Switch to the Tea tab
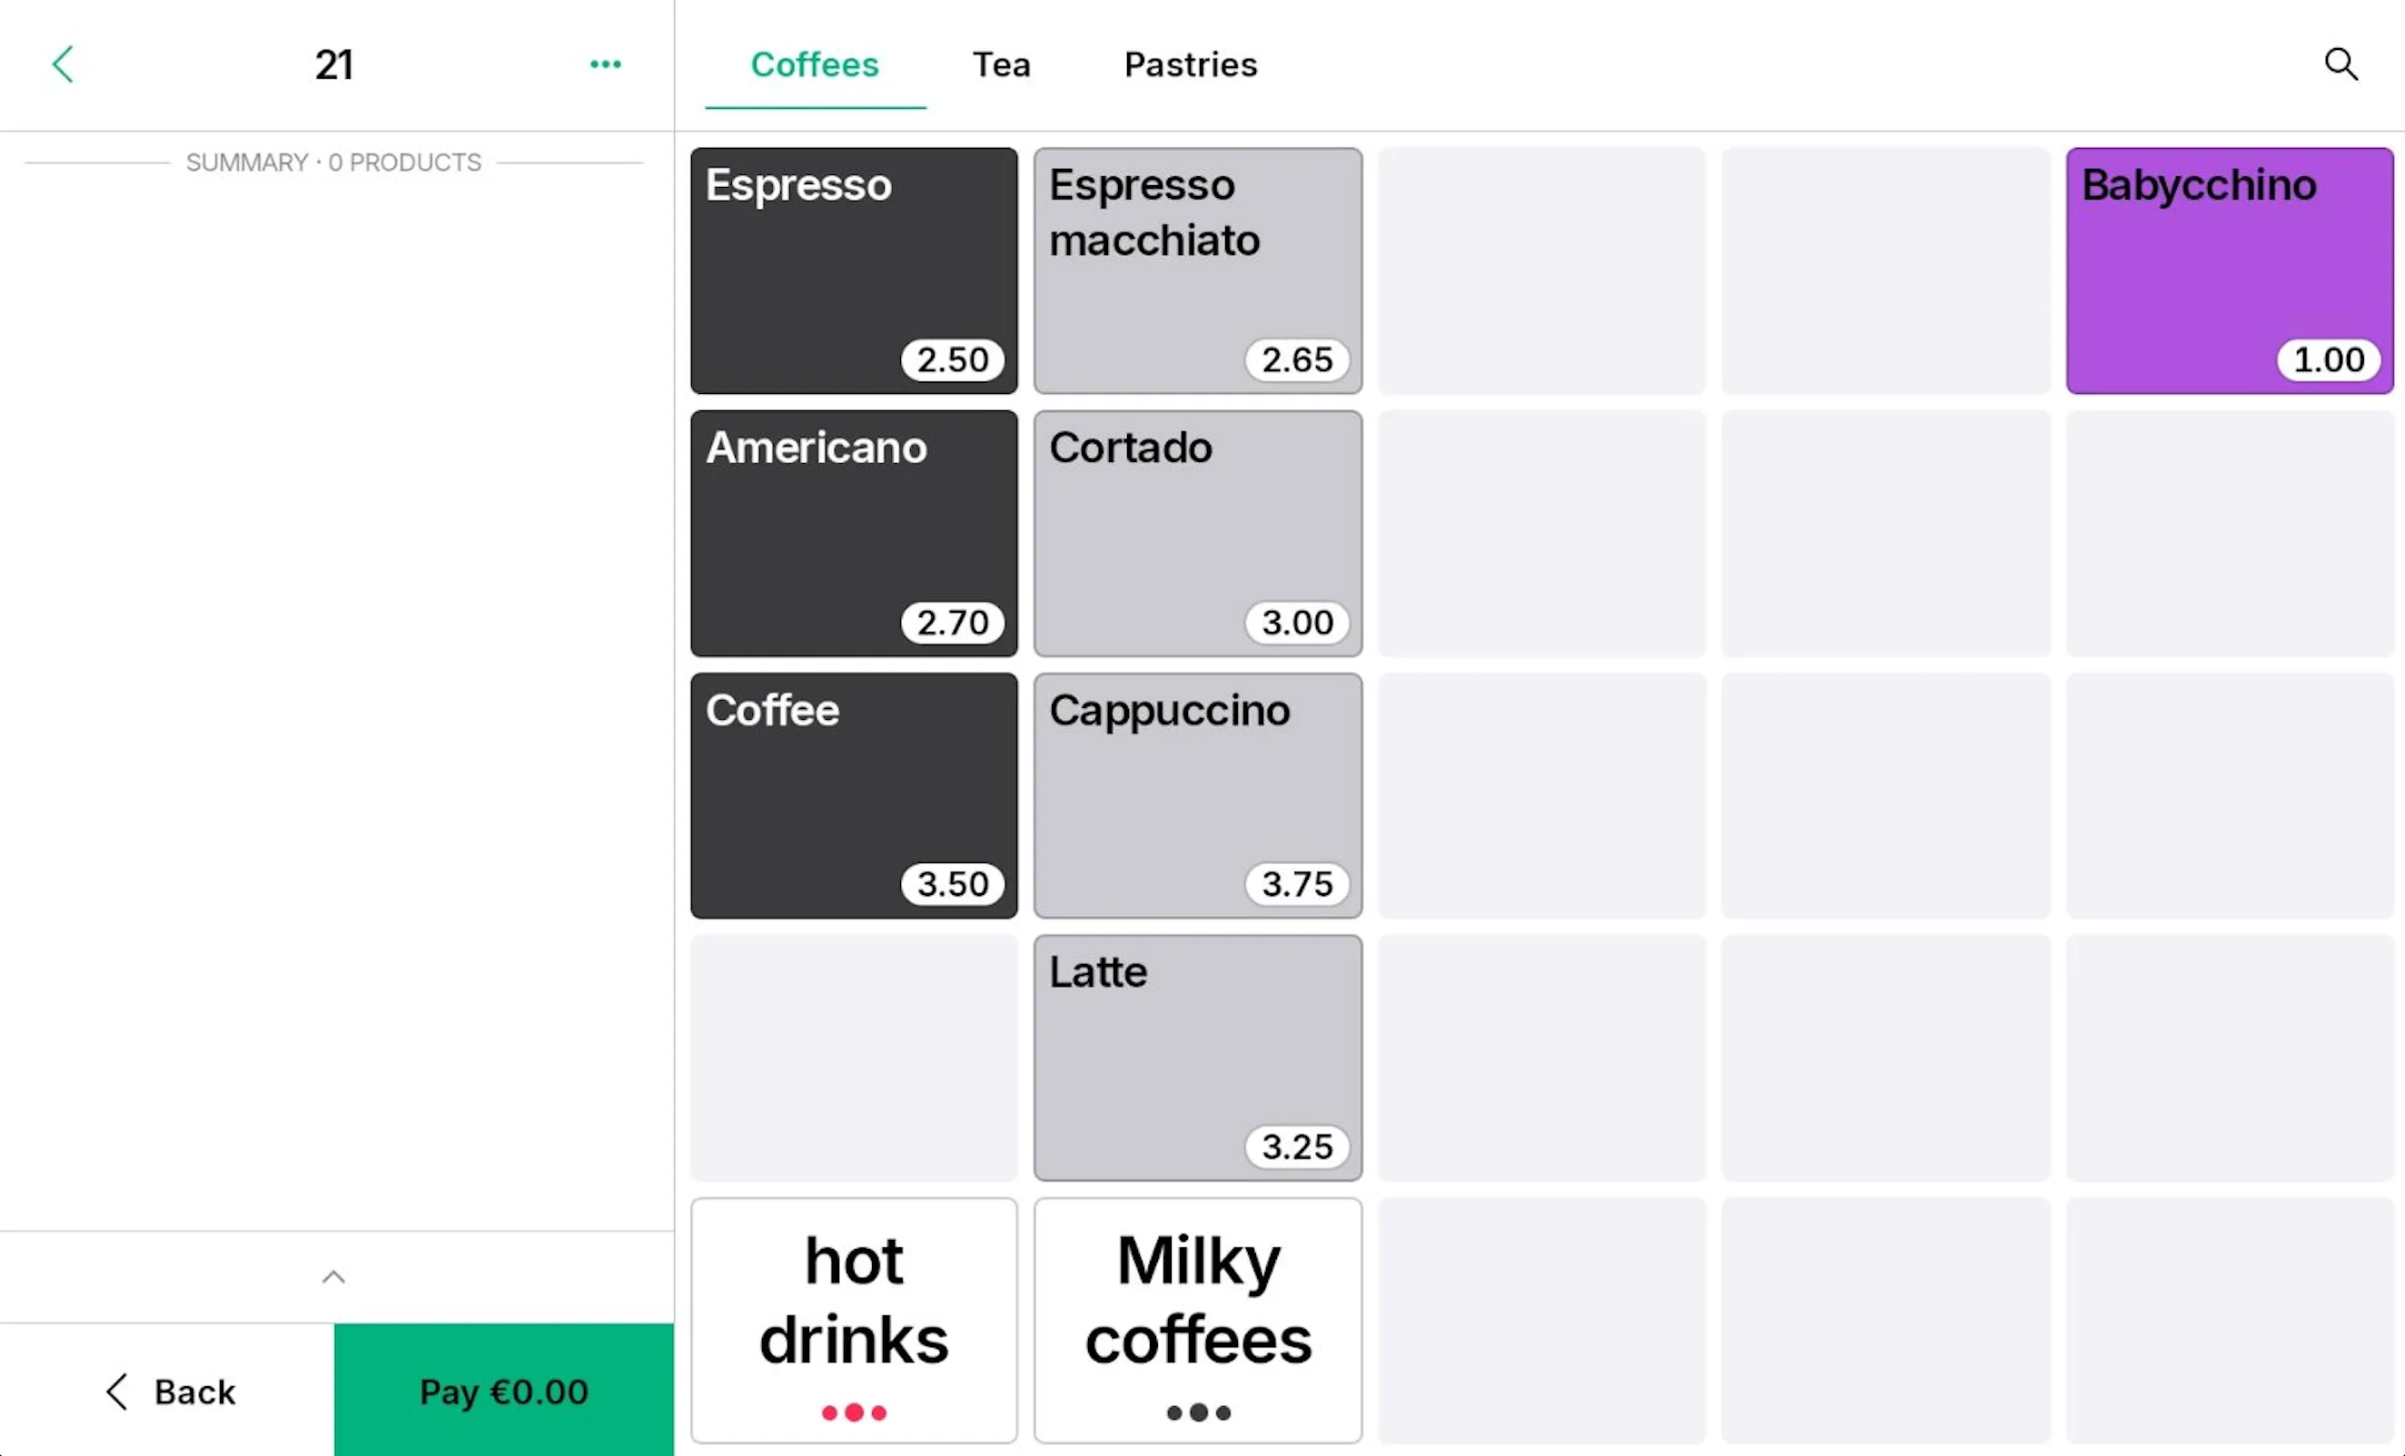2405x1456 pixels. (1002, 64)
